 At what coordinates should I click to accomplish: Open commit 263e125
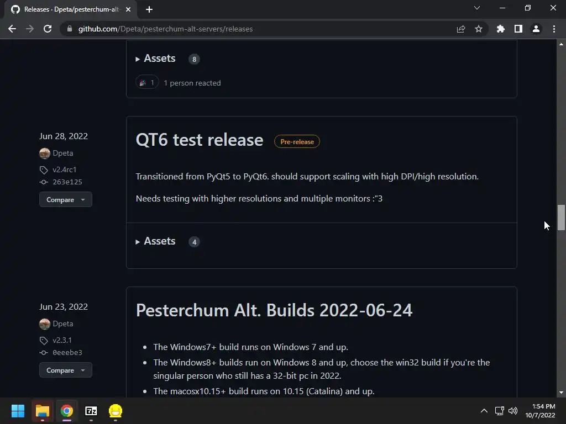click(67, 182)
